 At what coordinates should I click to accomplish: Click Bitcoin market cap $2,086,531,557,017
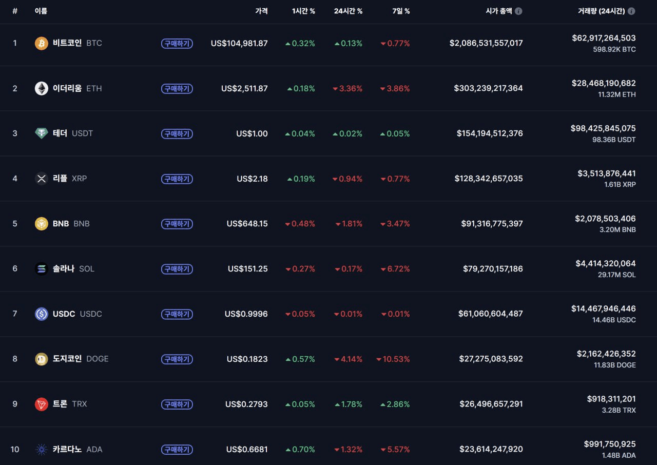coord(486,44)
